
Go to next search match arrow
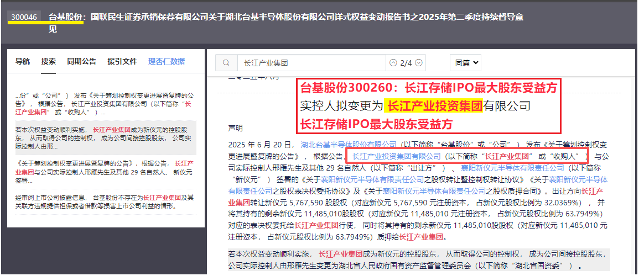pos(418,63)
